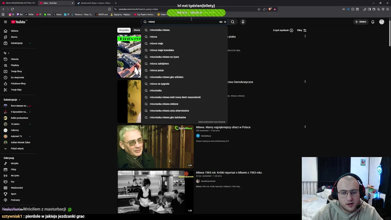Open the account avatar menu
This screenshot has height=220, width=391.
(382, 22)
